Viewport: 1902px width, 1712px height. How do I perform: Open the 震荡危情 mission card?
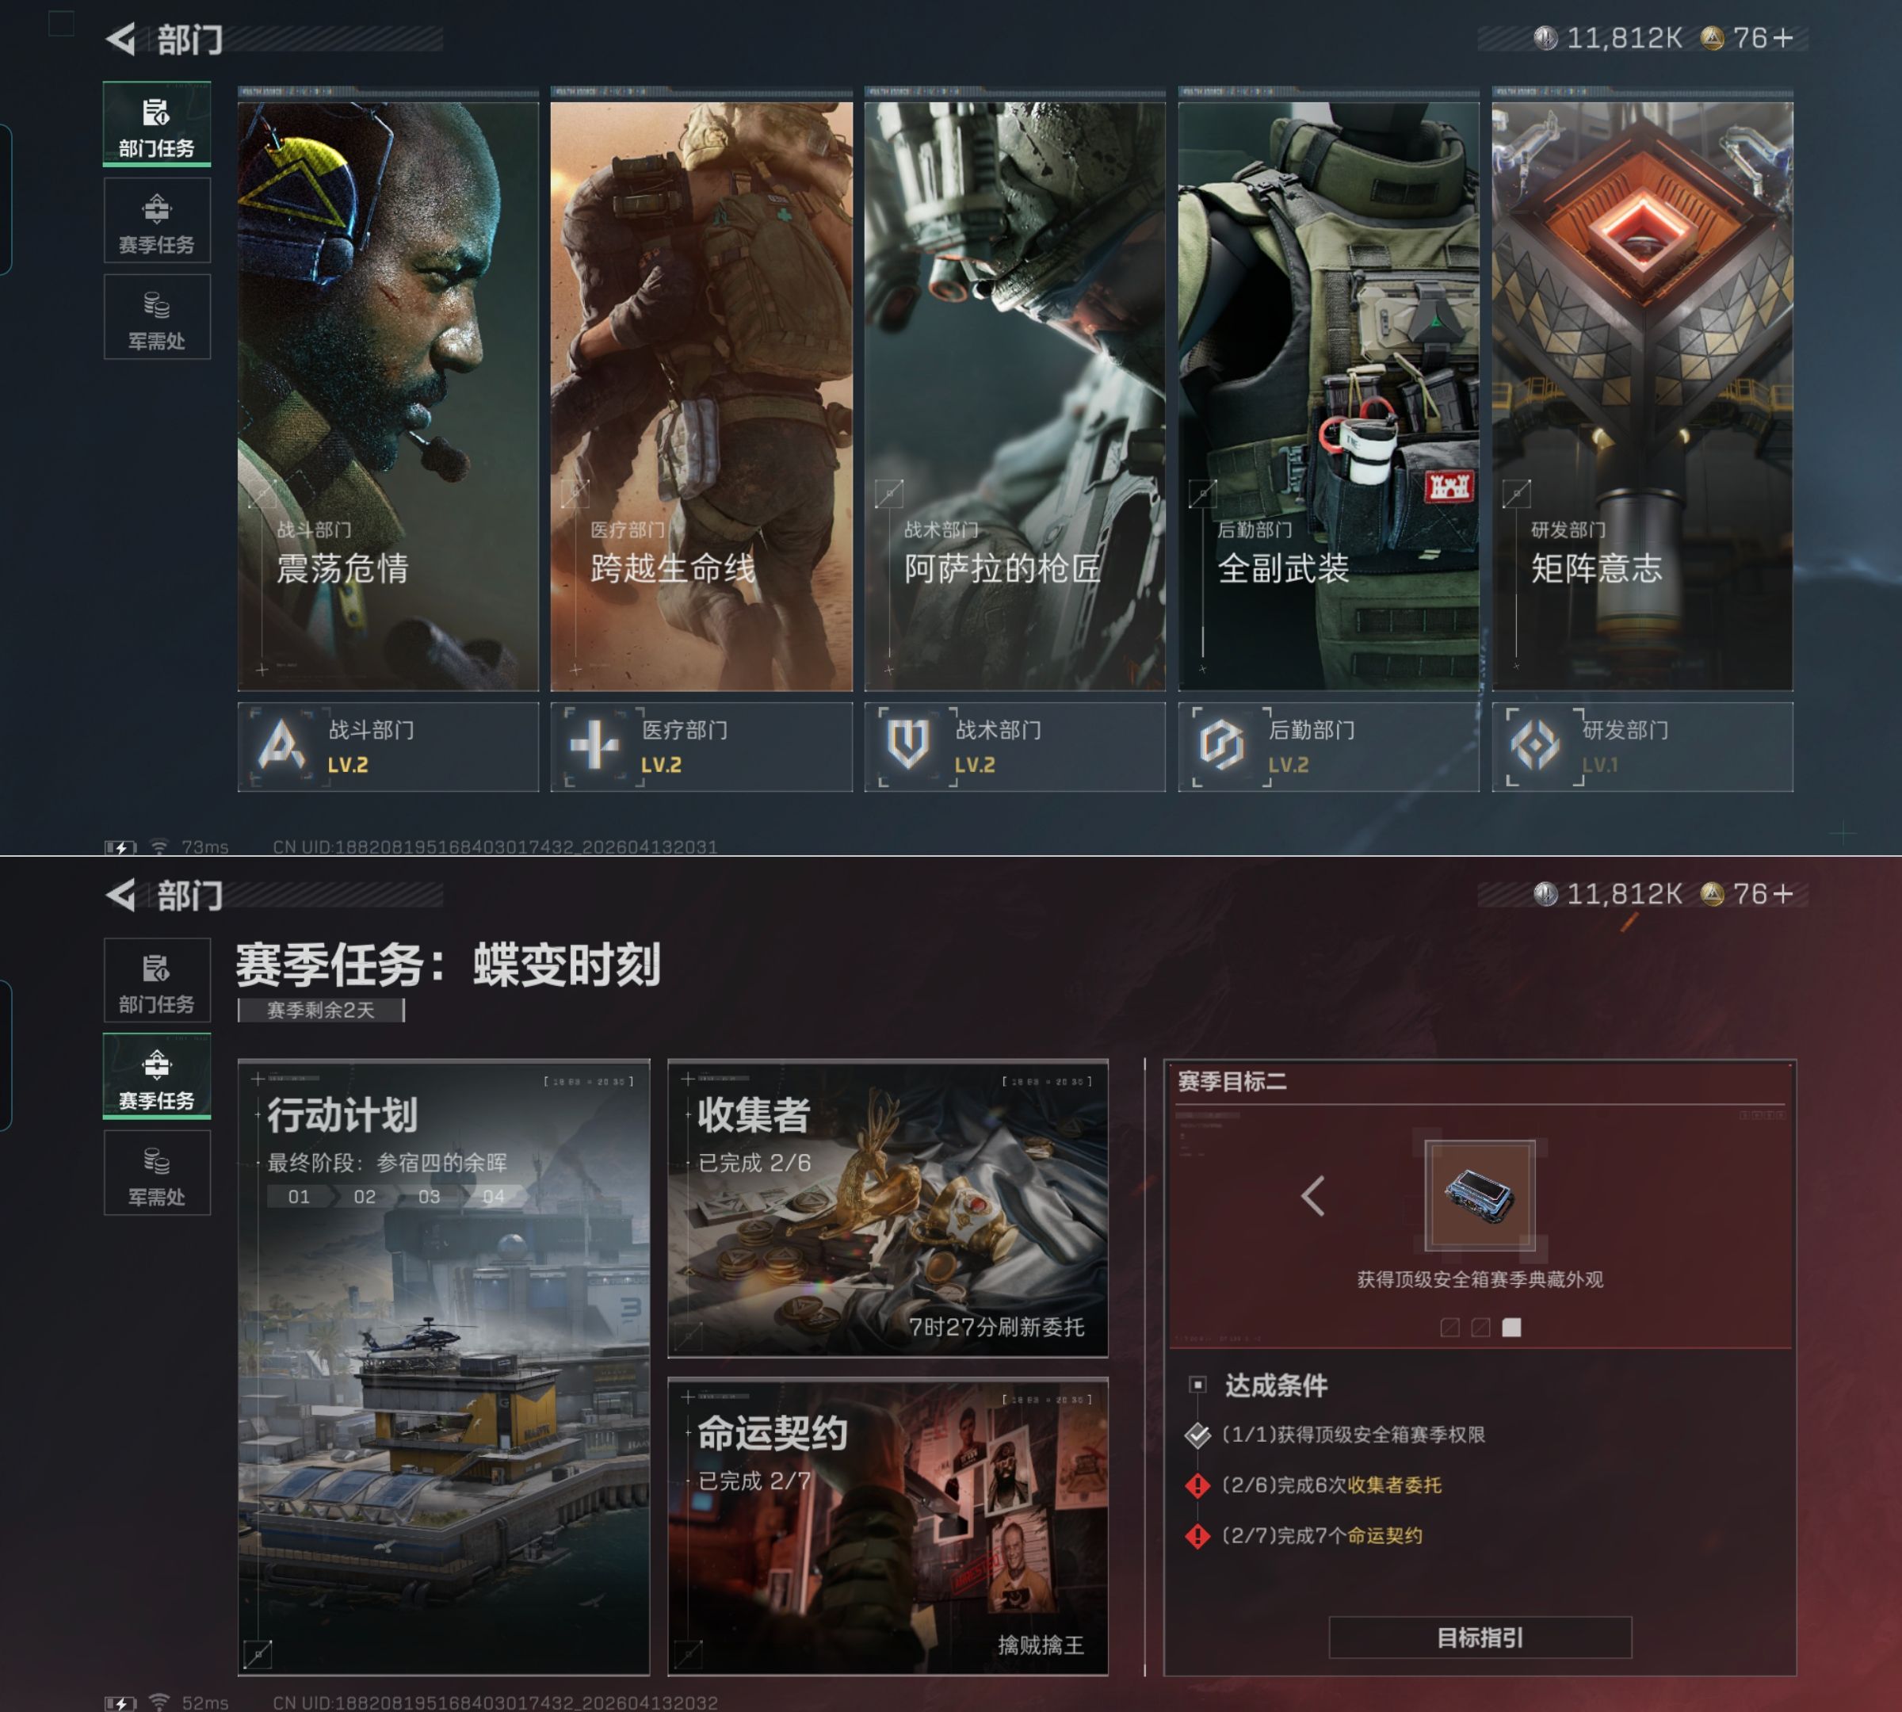pyautogui.click(x=388, y=395)
